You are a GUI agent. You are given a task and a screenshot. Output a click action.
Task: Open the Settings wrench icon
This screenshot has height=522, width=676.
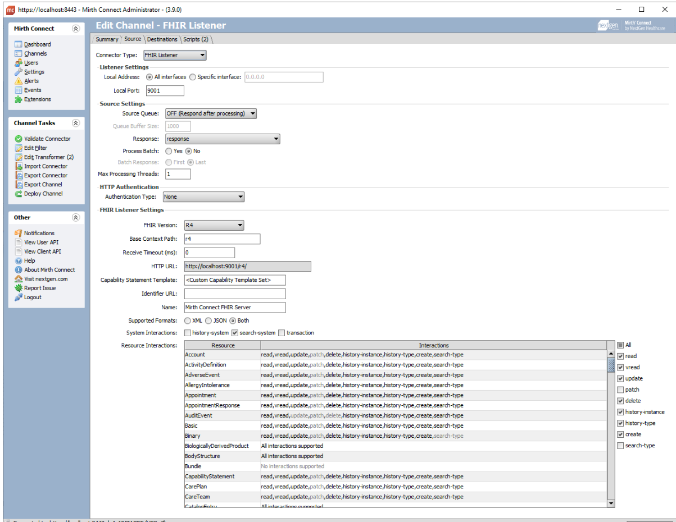pyautogui.click(x=19, y=72)
